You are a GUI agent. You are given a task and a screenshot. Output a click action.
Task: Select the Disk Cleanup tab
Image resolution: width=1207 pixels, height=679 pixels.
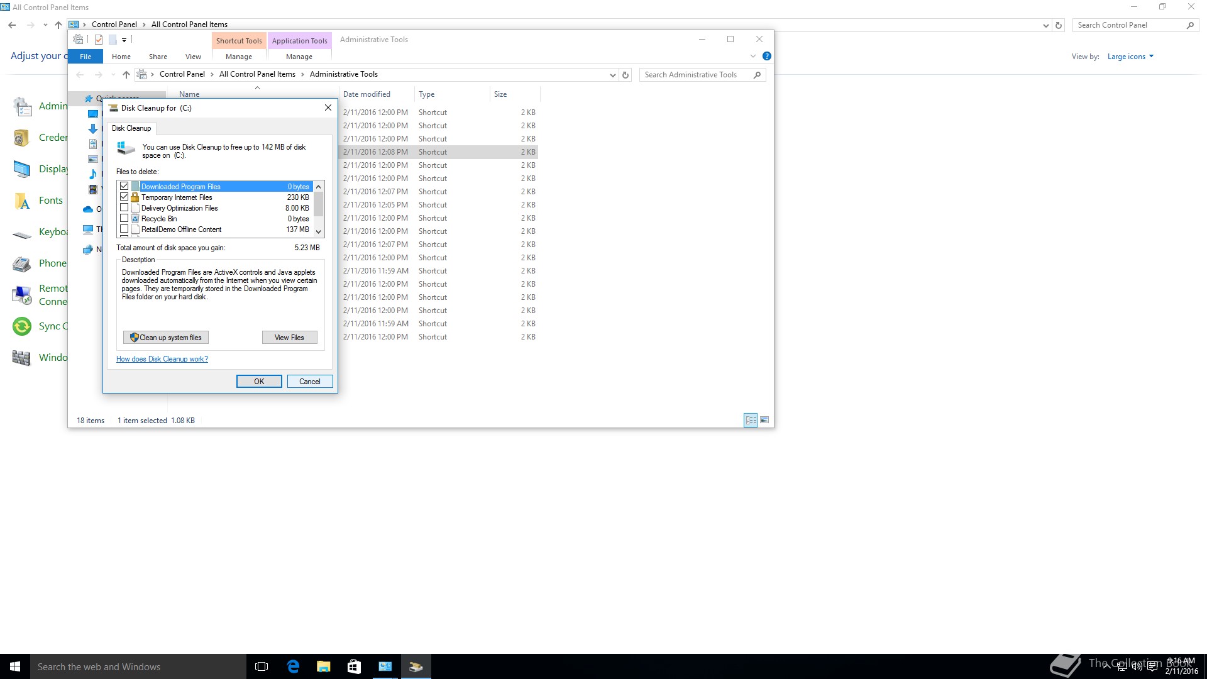point(131,128)
